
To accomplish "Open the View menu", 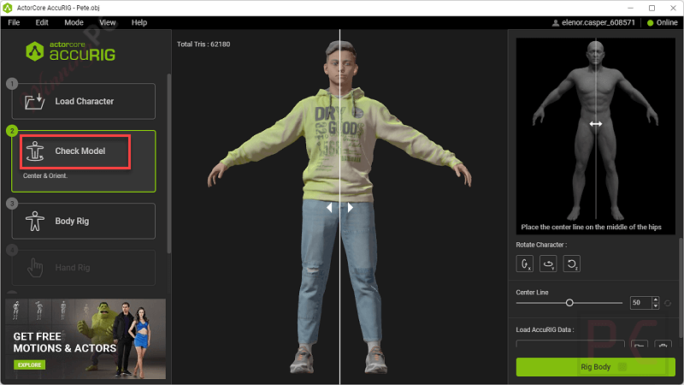I will pyautogui.click(x=108, y=22).
